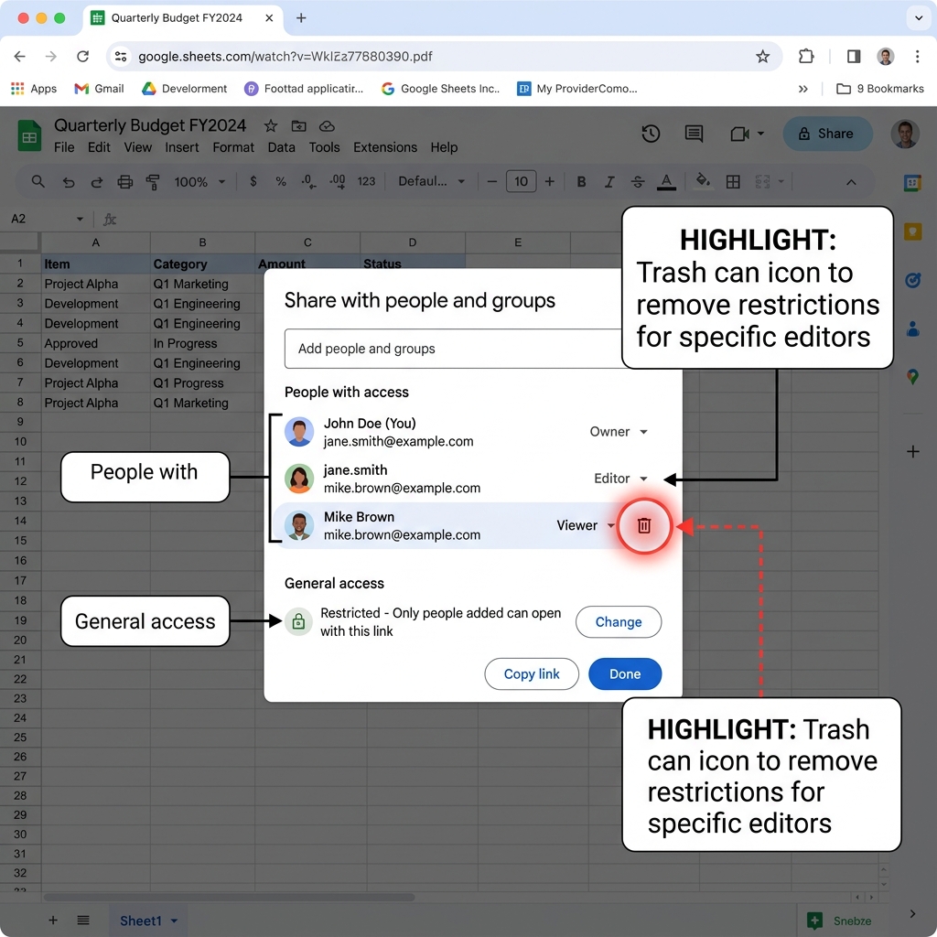
Task: Click the Change button for general access
Action: (619, 622)
